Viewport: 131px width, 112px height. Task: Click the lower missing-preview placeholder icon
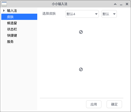point(81,69)
